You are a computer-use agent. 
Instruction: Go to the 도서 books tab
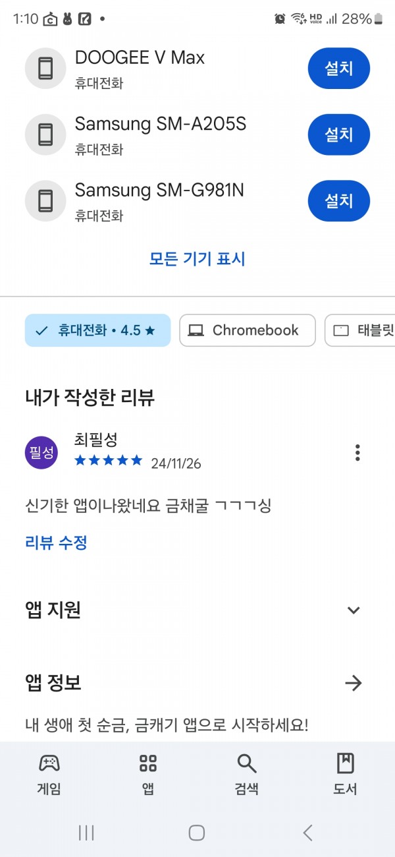345,775
